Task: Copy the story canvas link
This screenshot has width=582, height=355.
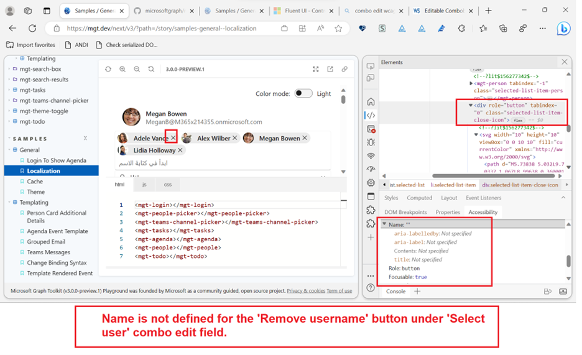Action: click(x=344, y=69)
